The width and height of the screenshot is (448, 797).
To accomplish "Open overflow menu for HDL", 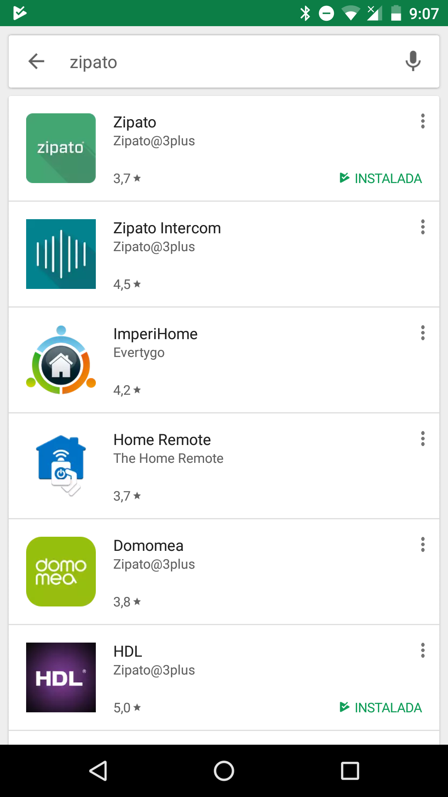I will 423,650.
